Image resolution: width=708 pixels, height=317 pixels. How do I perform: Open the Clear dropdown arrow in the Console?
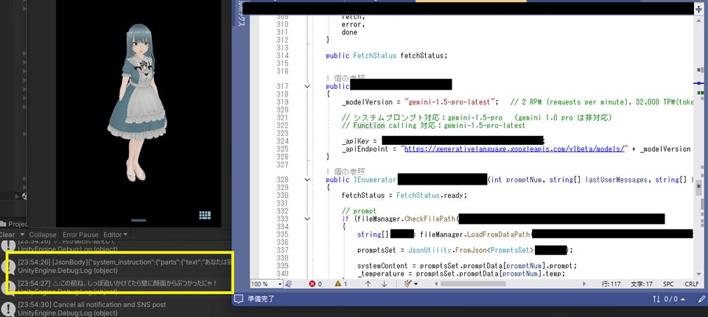click(x=22, y=234)
